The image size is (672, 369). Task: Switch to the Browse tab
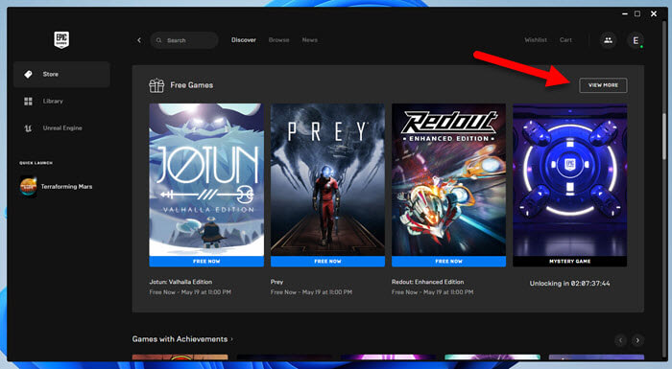pos(278,40)
